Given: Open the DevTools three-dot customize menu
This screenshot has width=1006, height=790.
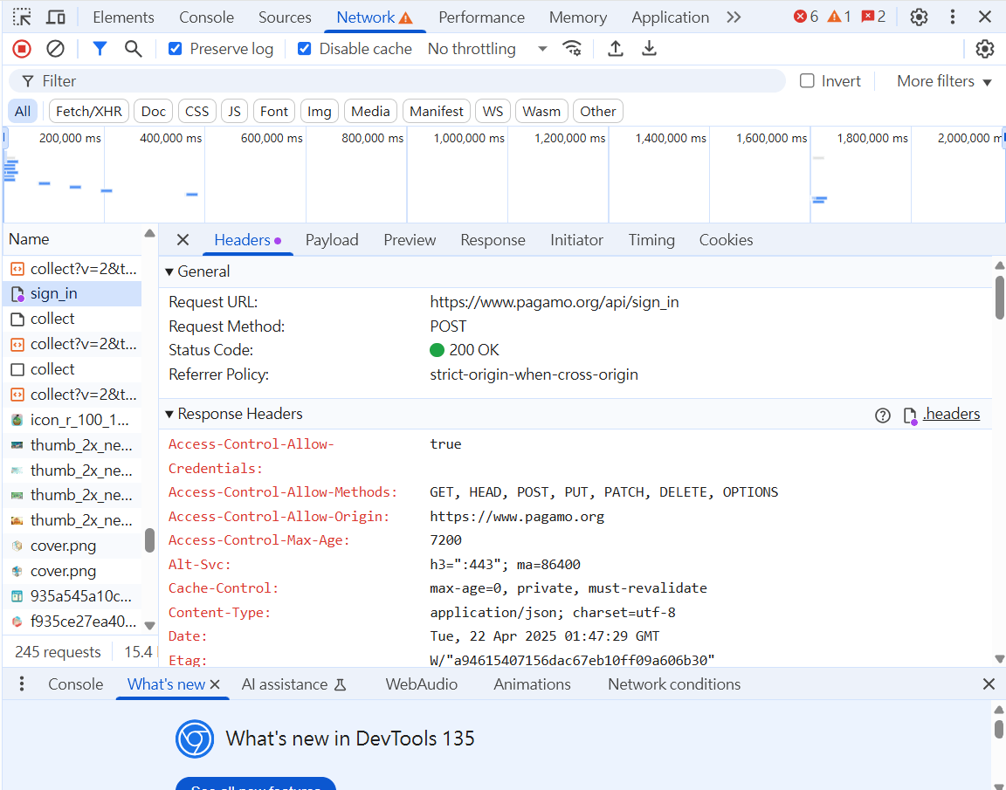Looking at the screenshot, I should tap(953, 17).
